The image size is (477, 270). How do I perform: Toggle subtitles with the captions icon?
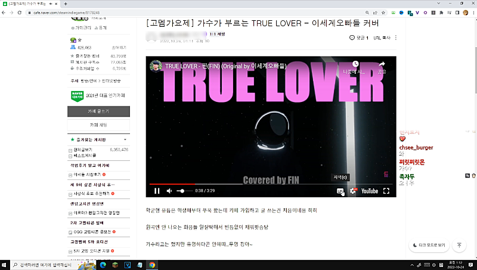click(x=340, y=191)
